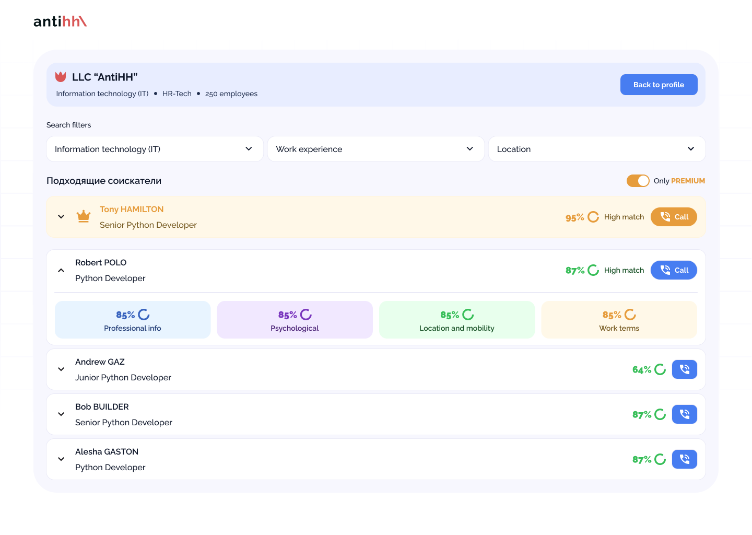Click the antihh logo
The height and width of the screenshot is (535, 752).
(x=60, y=21)
